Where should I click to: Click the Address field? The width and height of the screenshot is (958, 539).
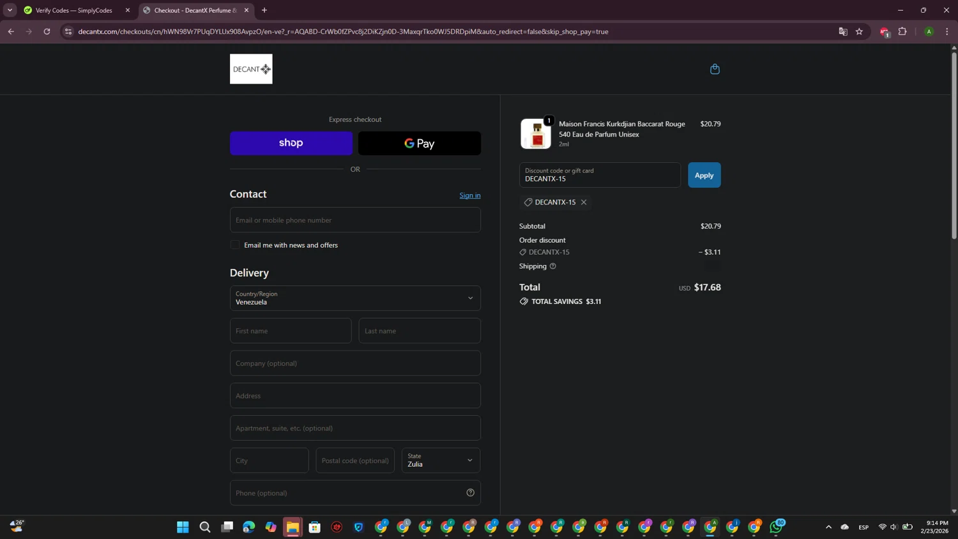[355, 396]
